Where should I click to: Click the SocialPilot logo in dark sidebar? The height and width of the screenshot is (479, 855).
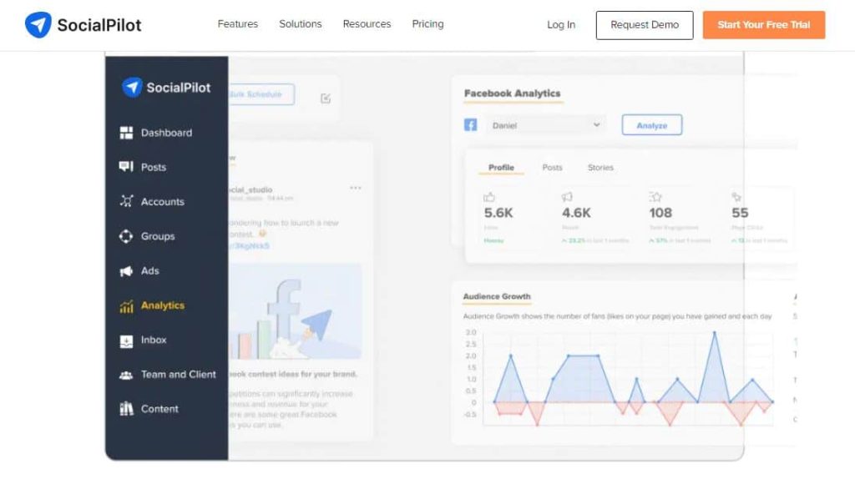click(166, 87)
